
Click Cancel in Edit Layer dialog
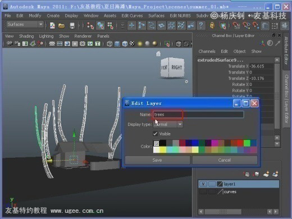coord(225,160)
